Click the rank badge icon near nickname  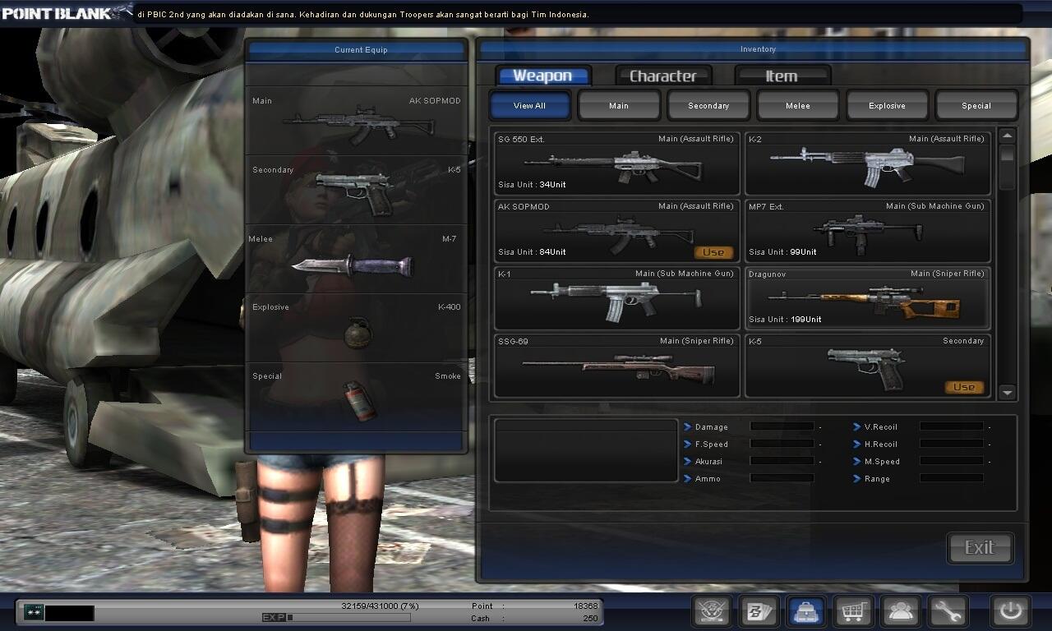tap(34, 613)
